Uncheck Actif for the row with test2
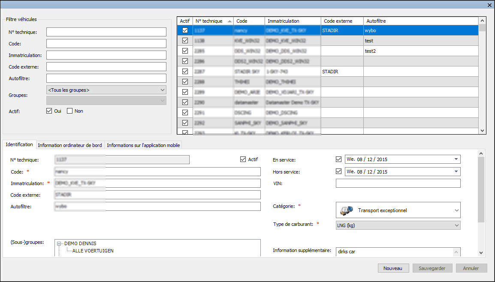The height and width of the screenshot is (282, 495). pyautogui.click(x=185, y=51)
